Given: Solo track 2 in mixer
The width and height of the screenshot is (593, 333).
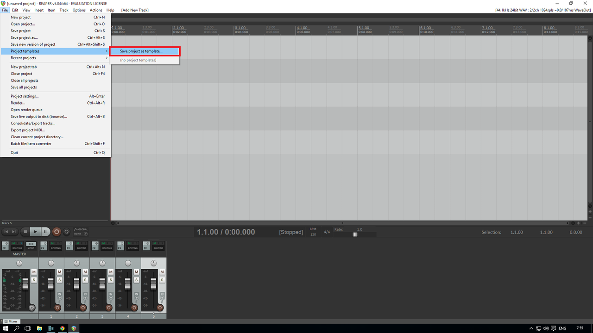Looking at the screenshot, I should click(x=85, y=280).
